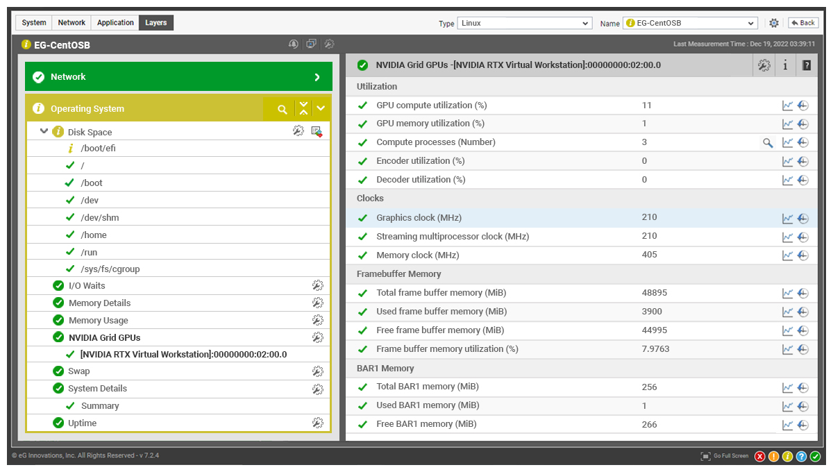Select the /home disk partition
The image size is (833, 472).
point(94,235)
